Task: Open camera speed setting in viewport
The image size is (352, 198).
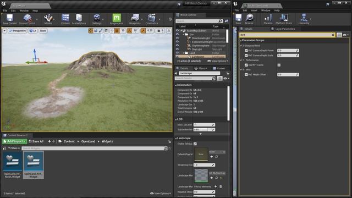Action: (x=160, y=31)
